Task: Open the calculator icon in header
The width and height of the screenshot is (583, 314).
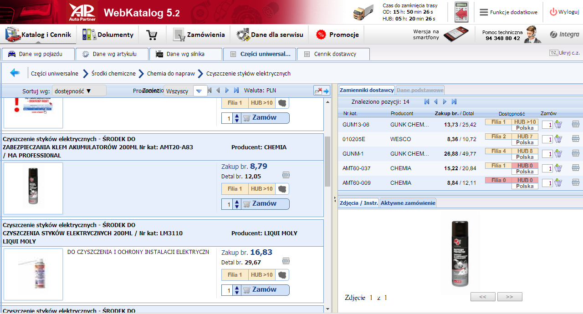Action: (461, 12)
